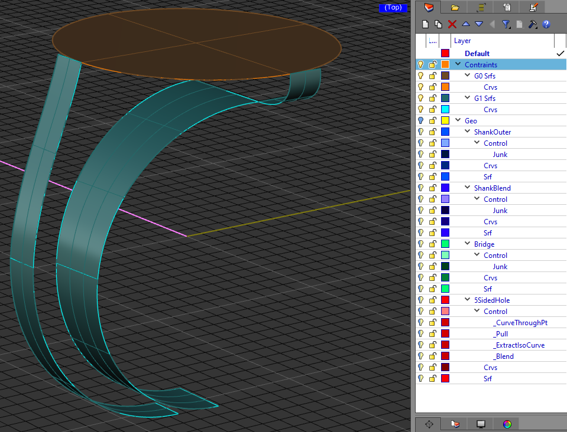Toggle G0 Srfs layer light bulb
The image size is (567, 432).
pos(421,76)
